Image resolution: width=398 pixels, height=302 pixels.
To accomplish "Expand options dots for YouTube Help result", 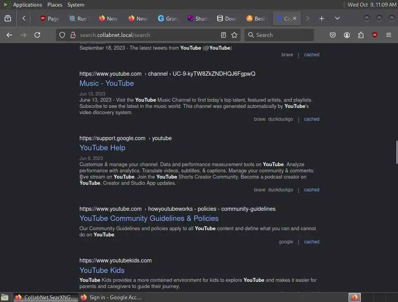I will pos(298,191).
